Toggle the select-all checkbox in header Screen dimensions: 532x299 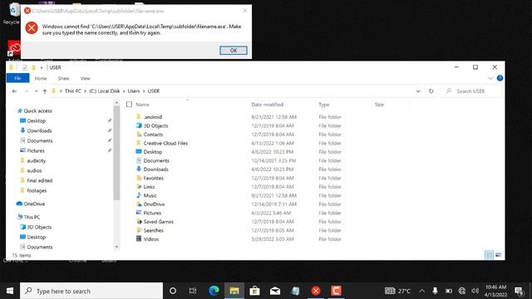click(x=129, y=105)
